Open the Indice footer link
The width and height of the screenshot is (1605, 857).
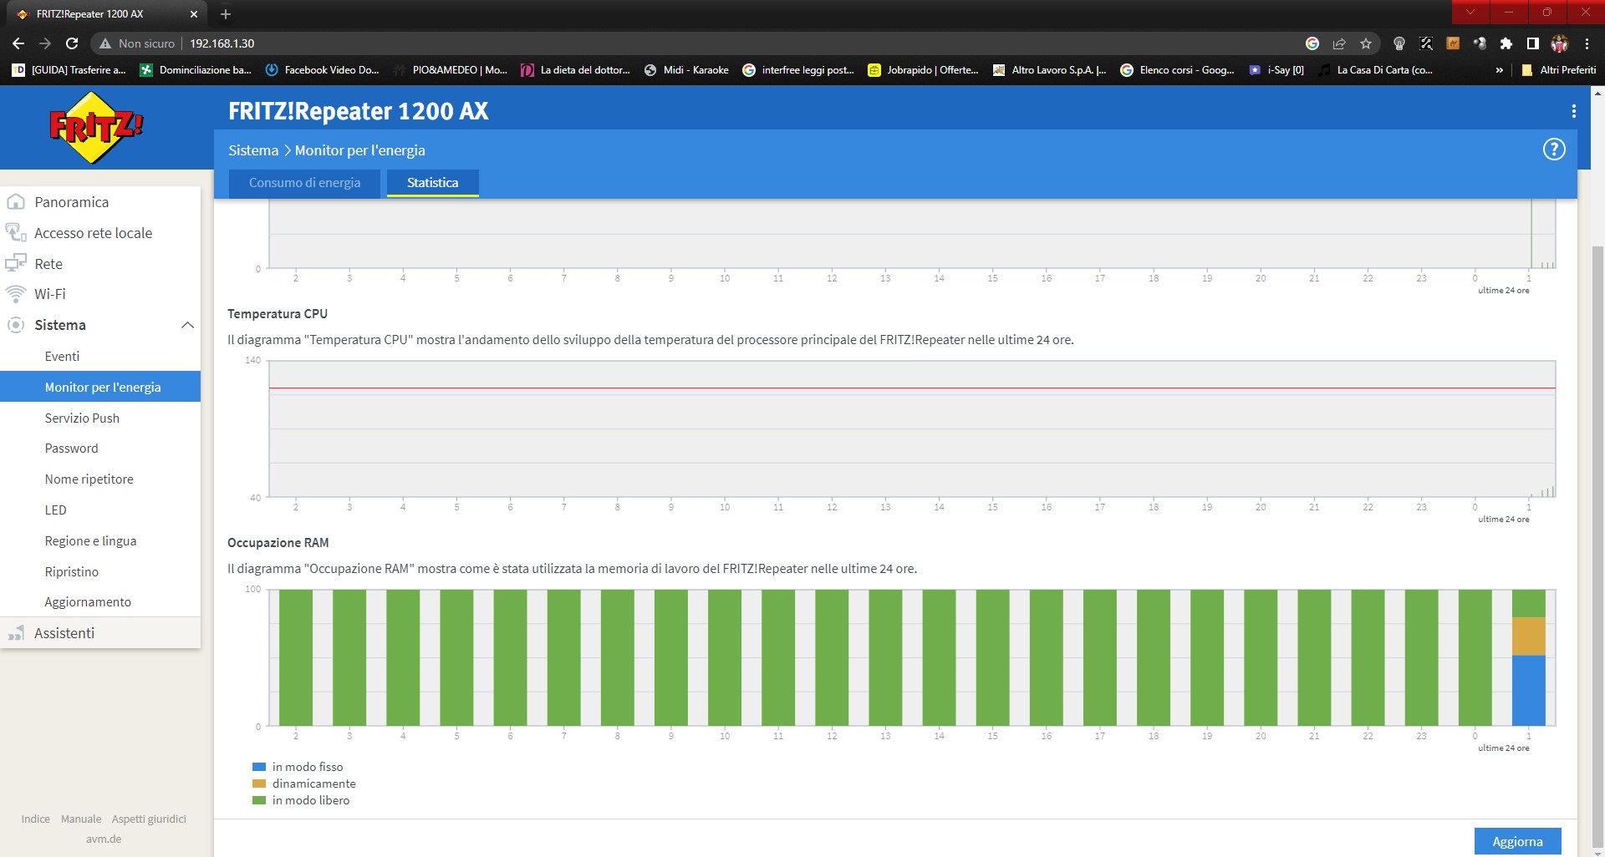click(35, 819)
